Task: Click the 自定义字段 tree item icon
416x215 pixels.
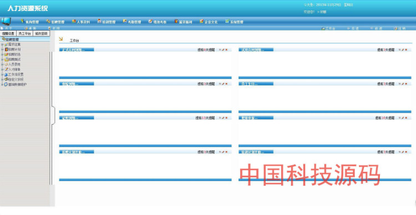Action: pos(6,79)
